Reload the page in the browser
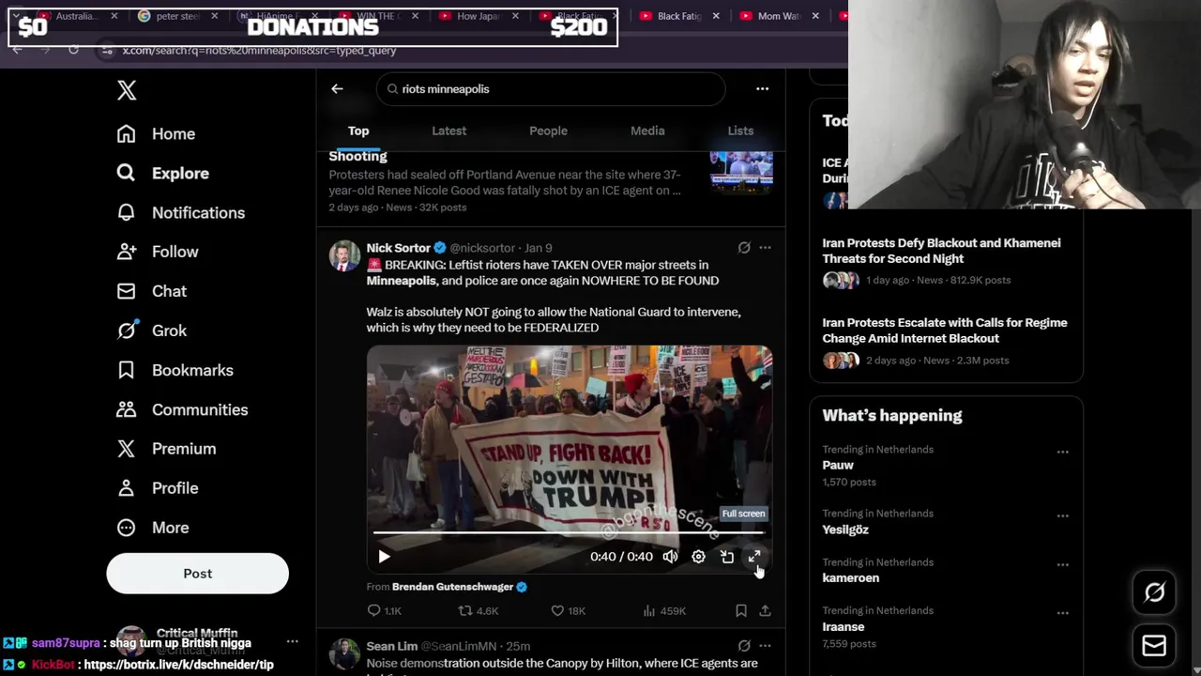The image size is (1201, 676). coord(73,50)
